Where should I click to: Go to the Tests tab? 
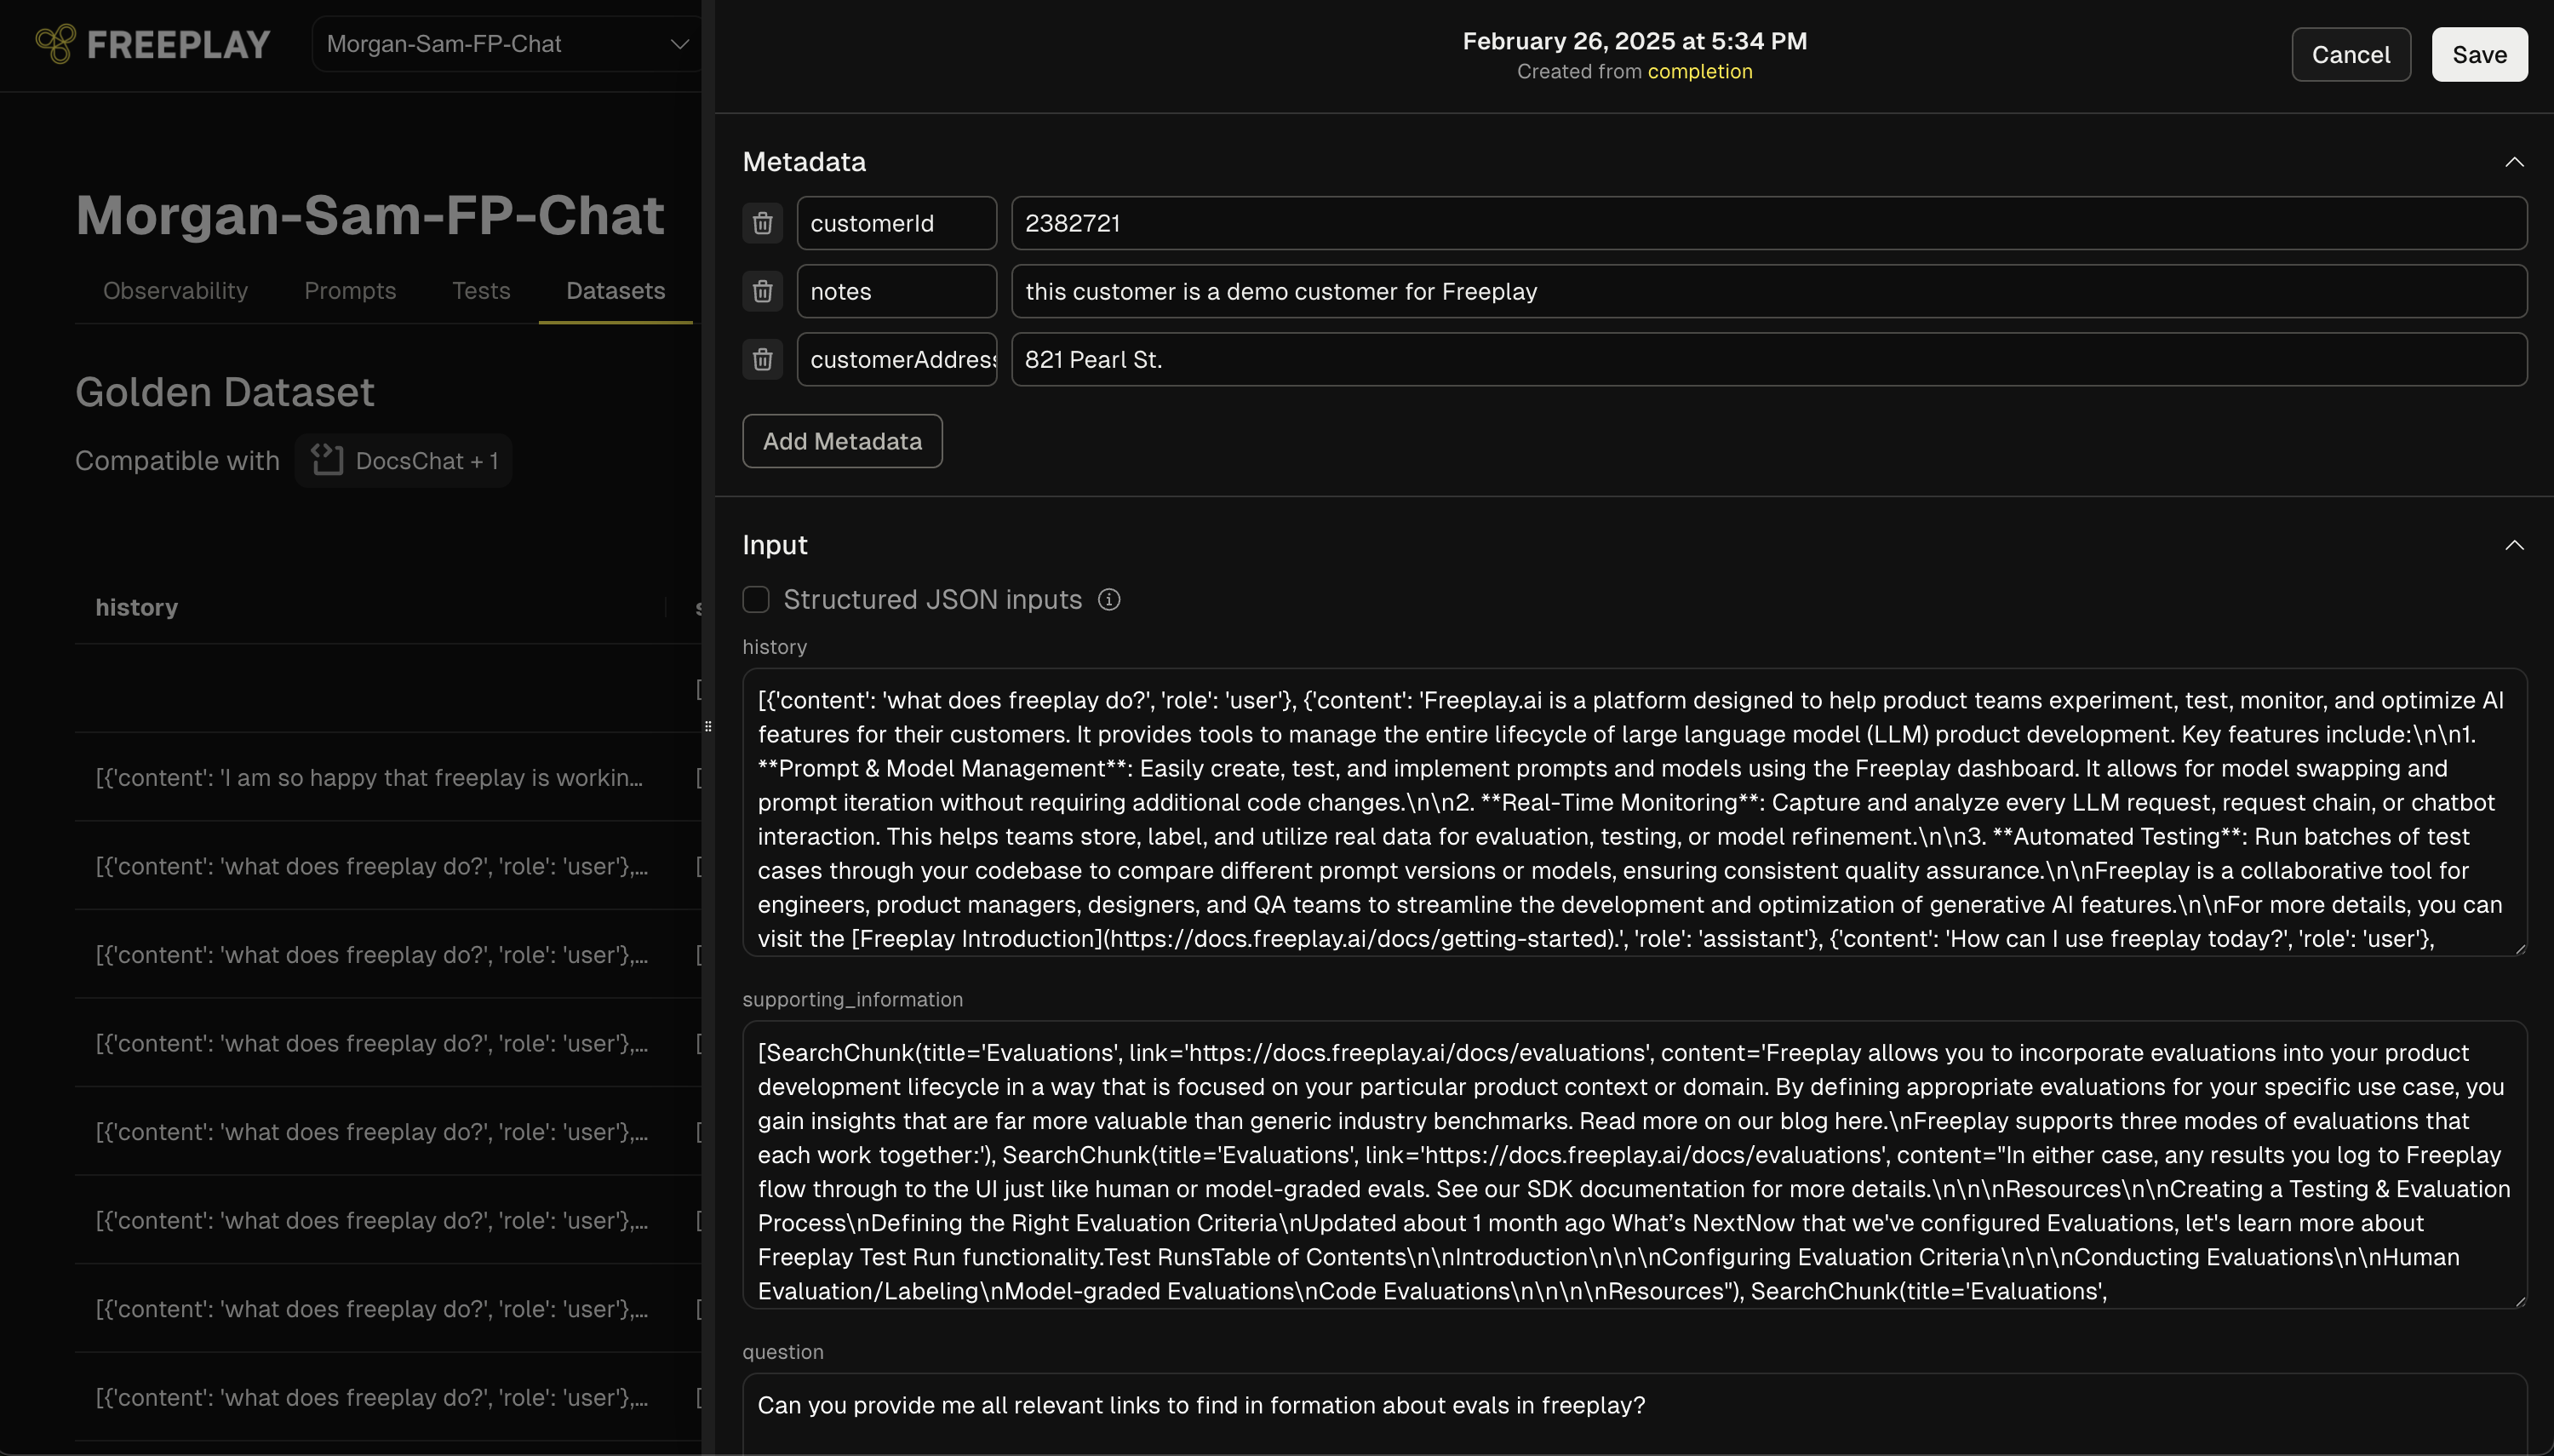point(481,291)
